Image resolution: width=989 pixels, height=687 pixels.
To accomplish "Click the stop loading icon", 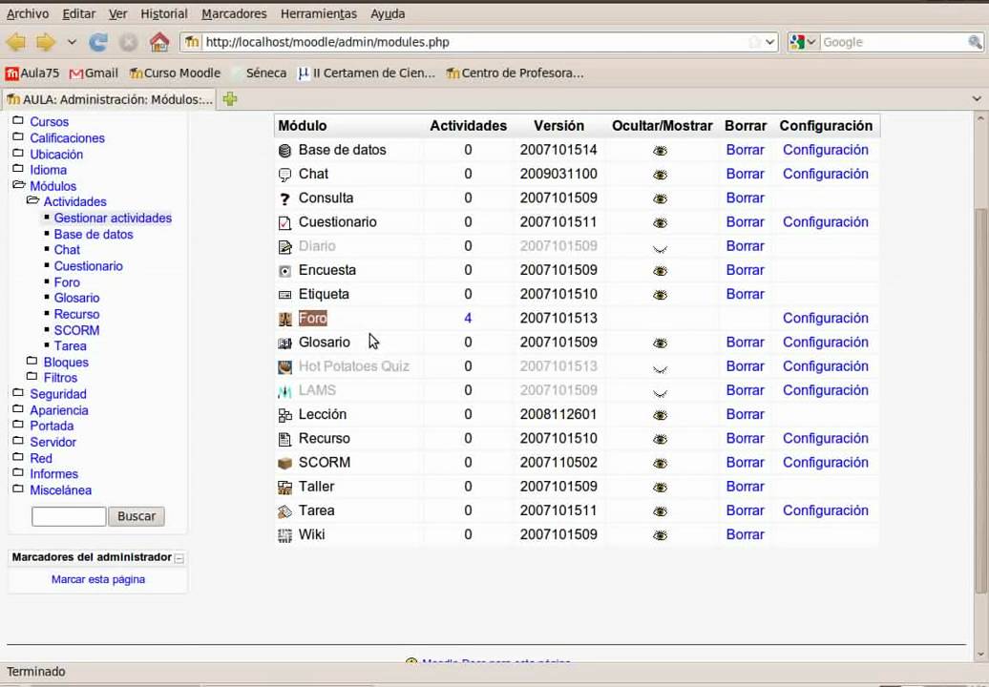I will pos(129,42).
